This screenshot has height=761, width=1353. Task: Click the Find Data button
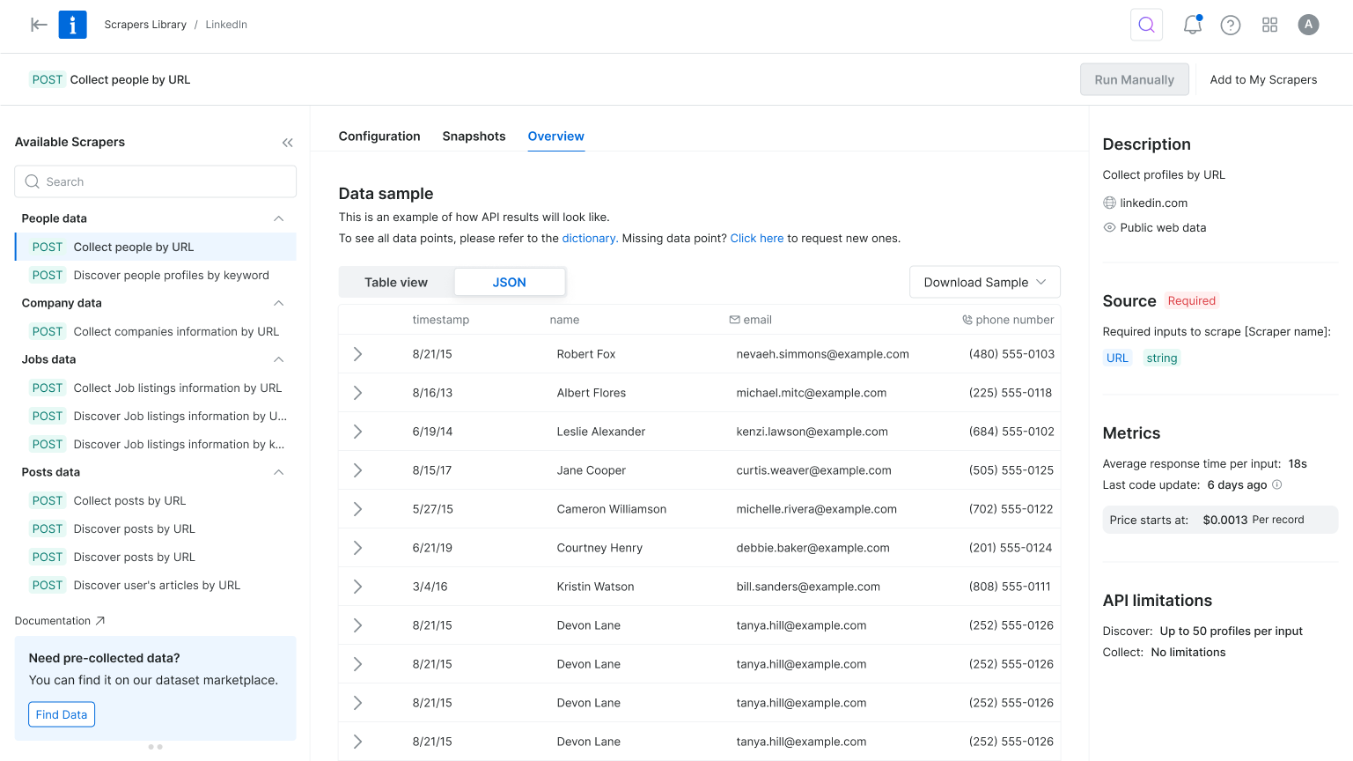point(62,714)
